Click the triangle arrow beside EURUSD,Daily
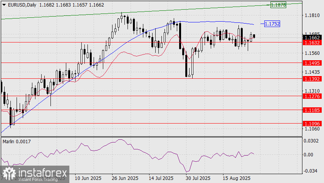The width and height of the screenshot is (324, 183). (x=4, y=5)
